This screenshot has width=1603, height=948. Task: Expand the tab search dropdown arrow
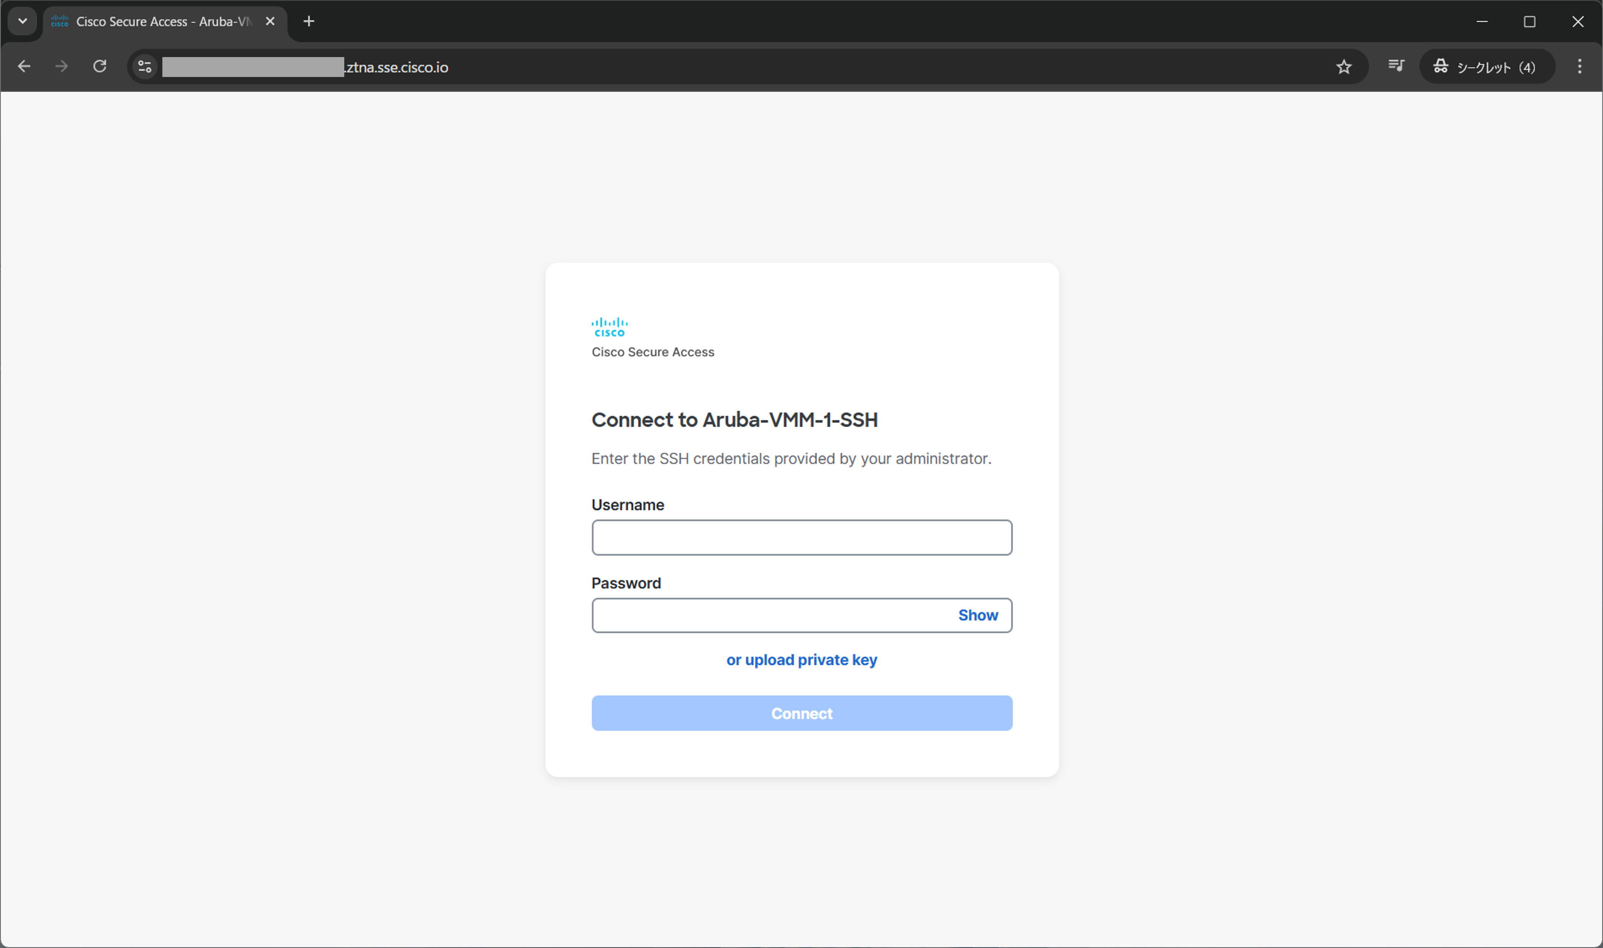click(22, 21)
